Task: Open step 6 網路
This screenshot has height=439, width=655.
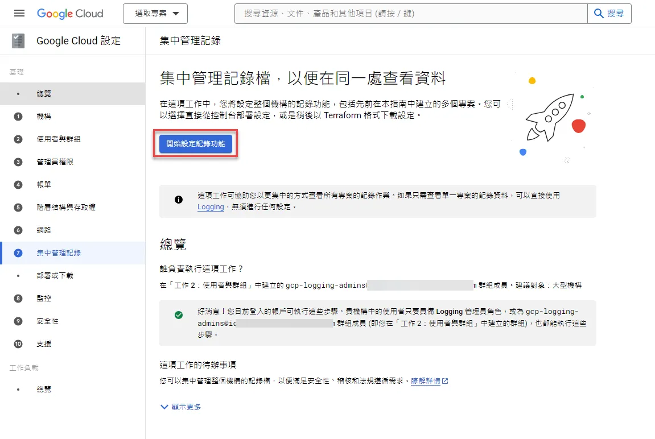Action: [73, 230]
